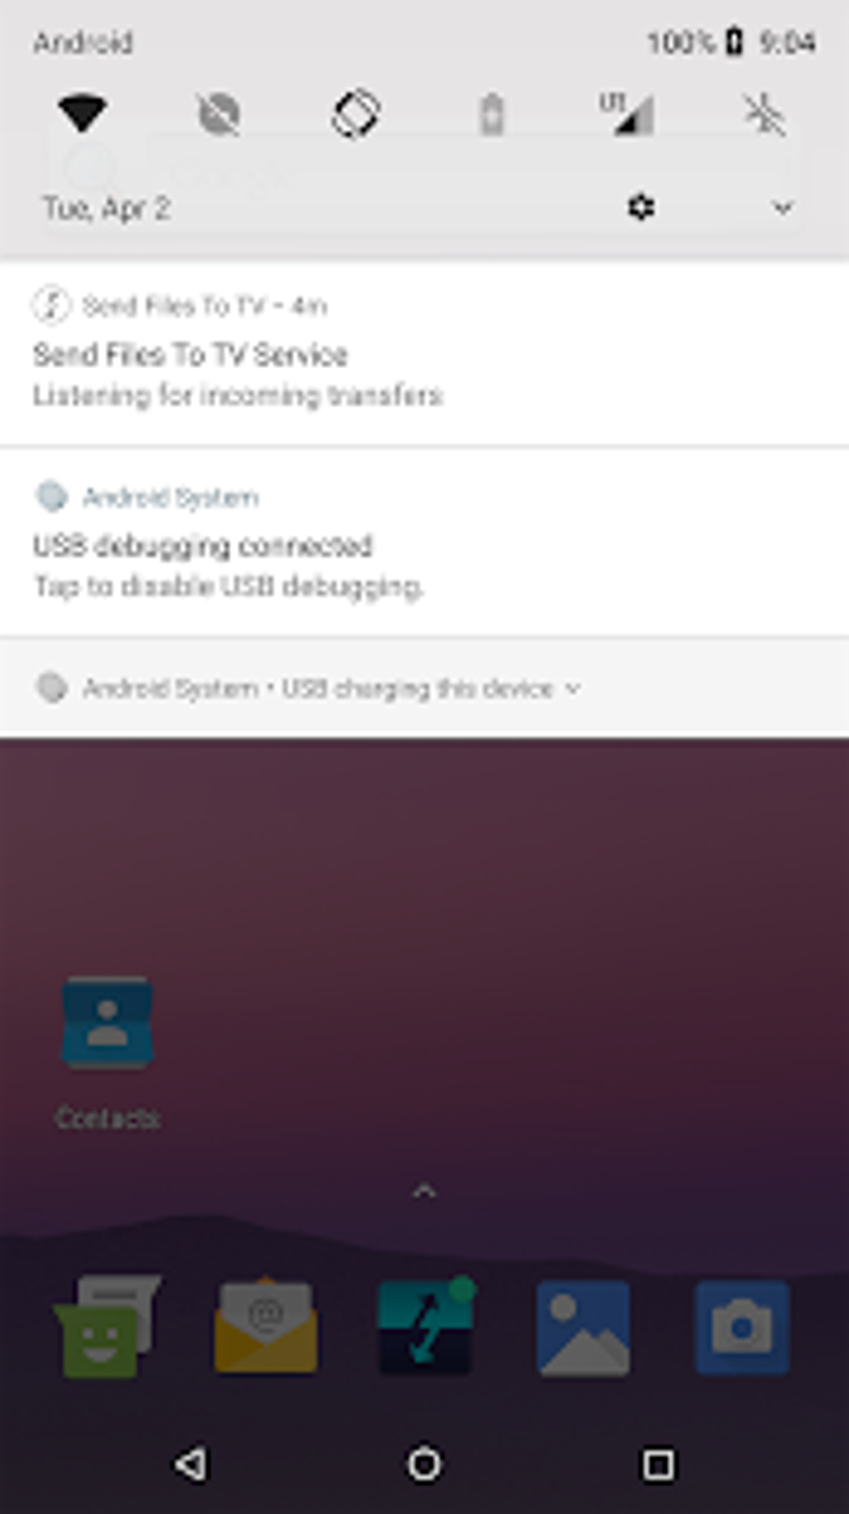Tap the Back navigation button
This screenshot has height=1514, width=849.
(191, 1464)
